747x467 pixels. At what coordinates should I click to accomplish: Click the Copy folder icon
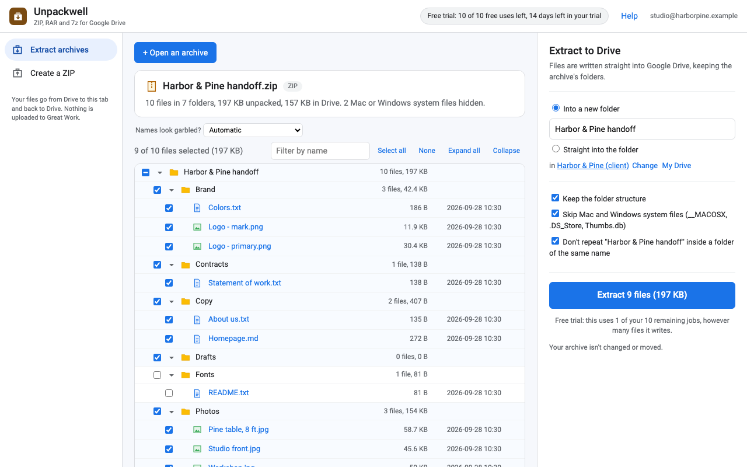186,301
